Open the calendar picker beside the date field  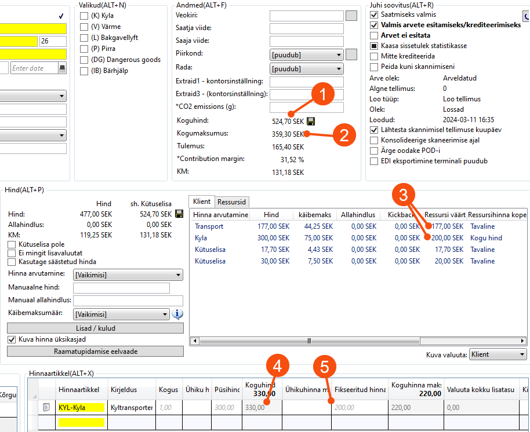coord(62,68)
